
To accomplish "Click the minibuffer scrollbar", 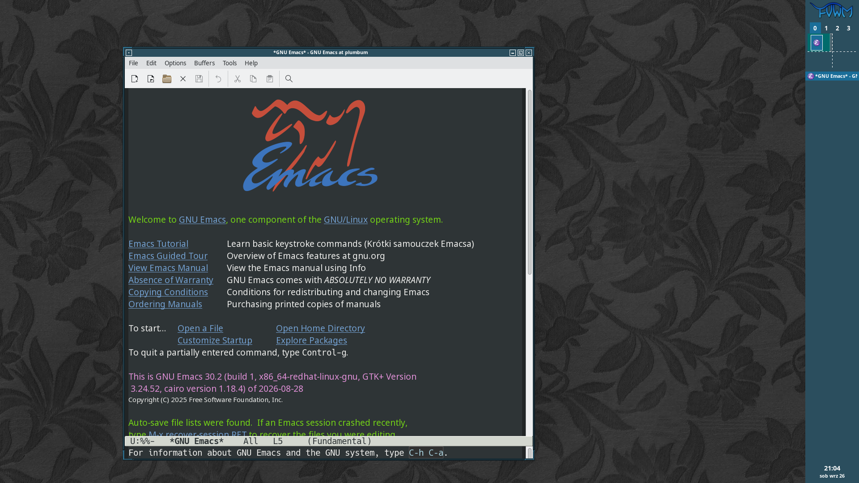I will click(x=530, y=453).
